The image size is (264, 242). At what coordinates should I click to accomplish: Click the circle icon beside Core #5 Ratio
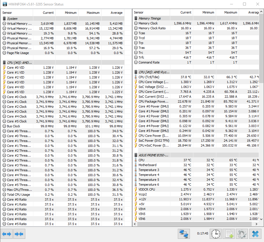pos(4,224)
